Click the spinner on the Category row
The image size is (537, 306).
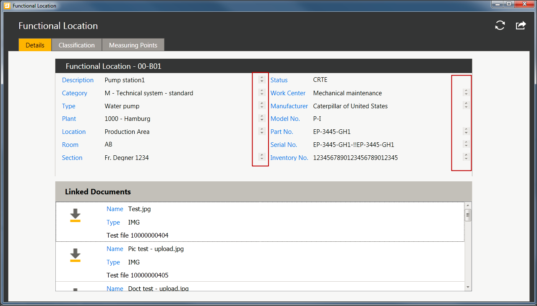(x=262, y=92)
